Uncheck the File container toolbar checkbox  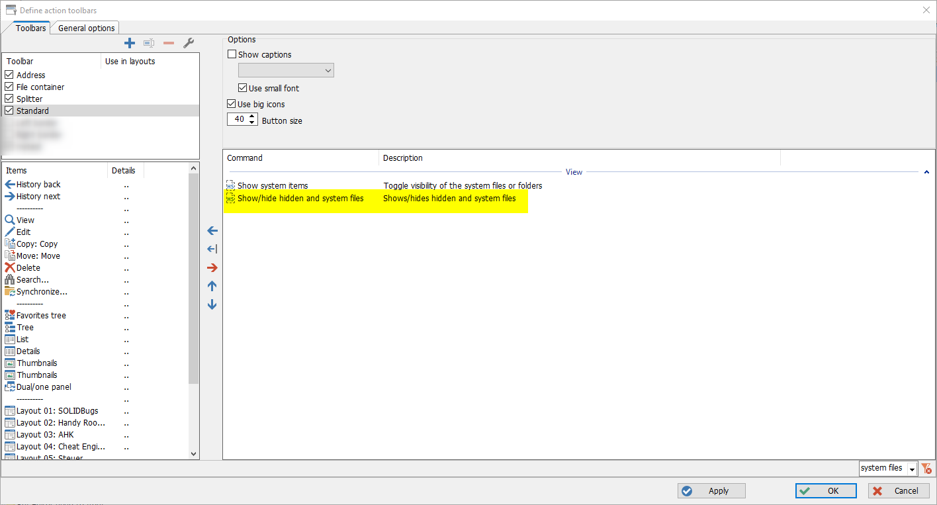click(9, 87)
